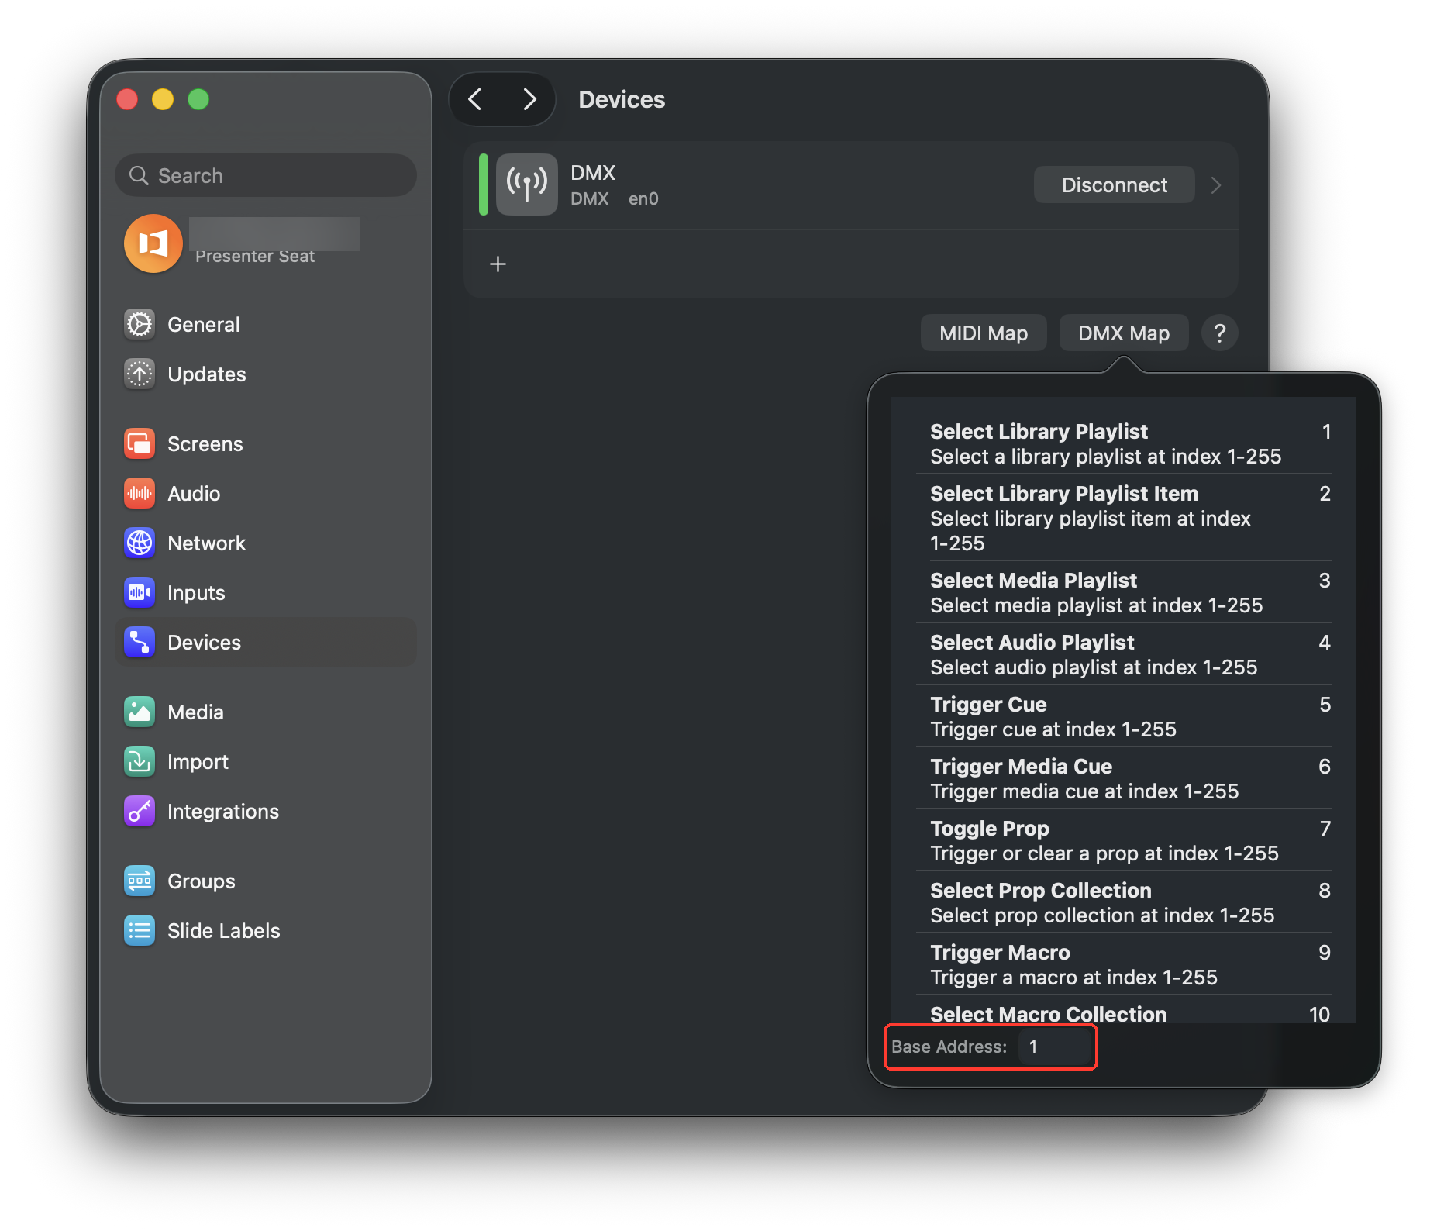Select the Inputs icon
The height and width of the screenshot is (1231, 1437).
point(140,592)
